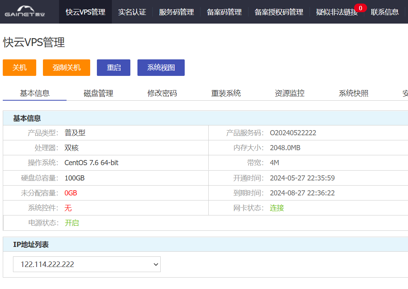Select 备案码管理 from the top menu
Viewport: 408px width, 289px height.
[224, 12]
